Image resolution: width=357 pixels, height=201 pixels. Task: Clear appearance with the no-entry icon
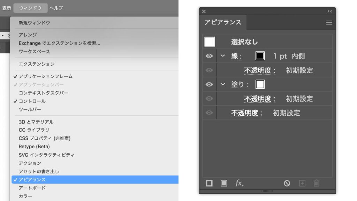click(287, 183)
